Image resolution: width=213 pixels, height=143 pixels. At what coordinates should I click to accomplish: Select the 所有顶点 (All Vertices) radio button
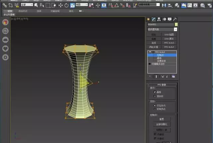point(155,108)
